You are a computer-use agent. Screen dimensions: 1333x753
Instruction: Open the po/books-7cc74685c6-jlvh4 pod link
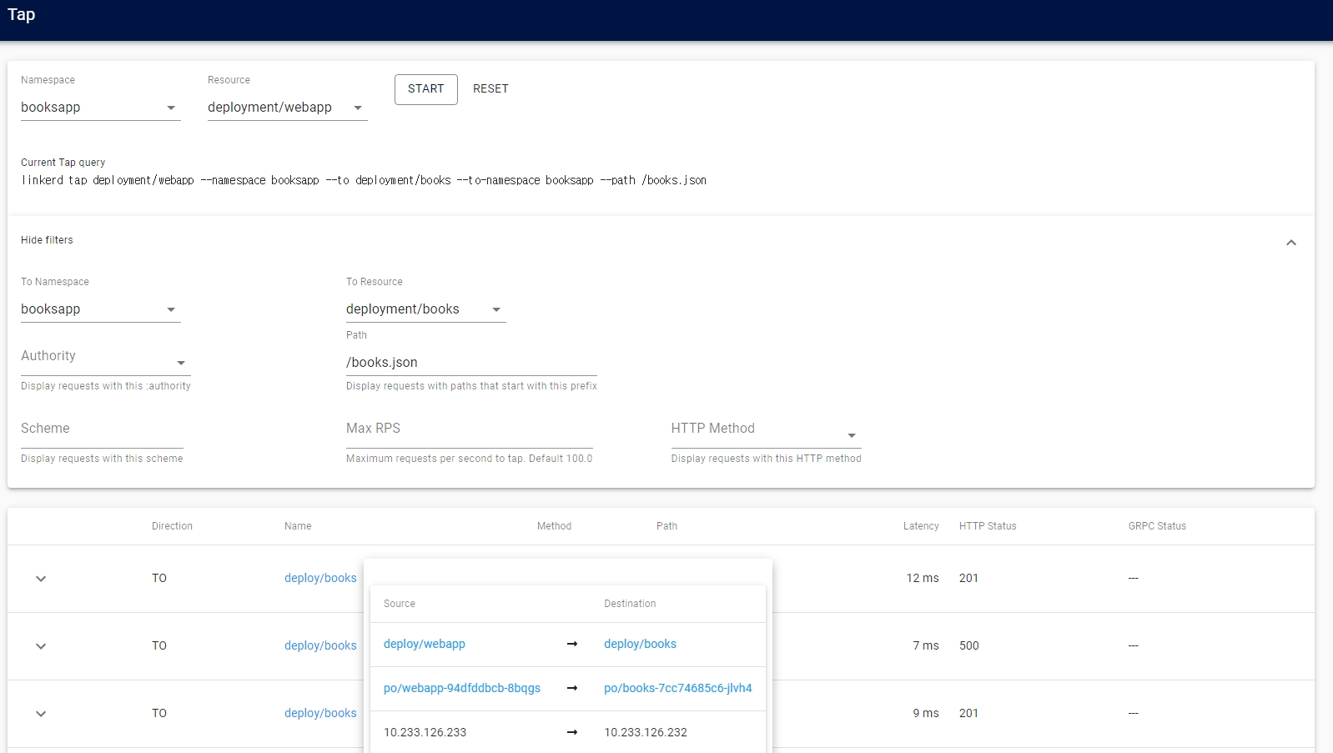(677, 688)
